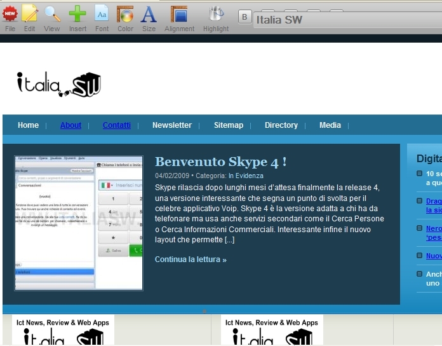Select the Highlight marker icon
This screenshot has height=346, width=442.
coord(216,14)
